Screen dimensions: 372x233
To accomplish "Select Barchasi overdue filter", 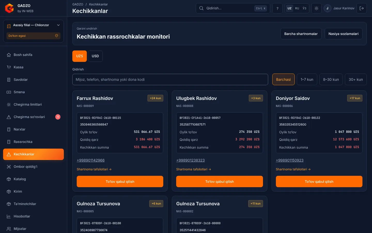I will pos(283,79).
